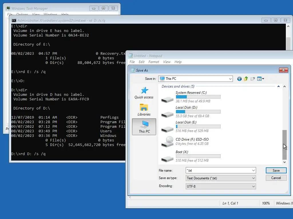Select System Reserved (C:) drive icon
This screenshot has height=219, width=293.
[x=167, y=99]
